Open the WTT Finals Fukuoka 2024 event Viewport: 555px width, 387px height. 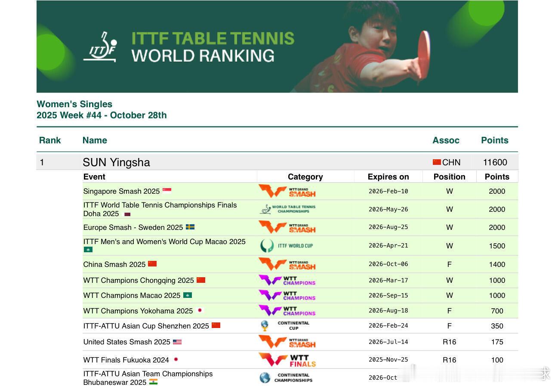126,360
